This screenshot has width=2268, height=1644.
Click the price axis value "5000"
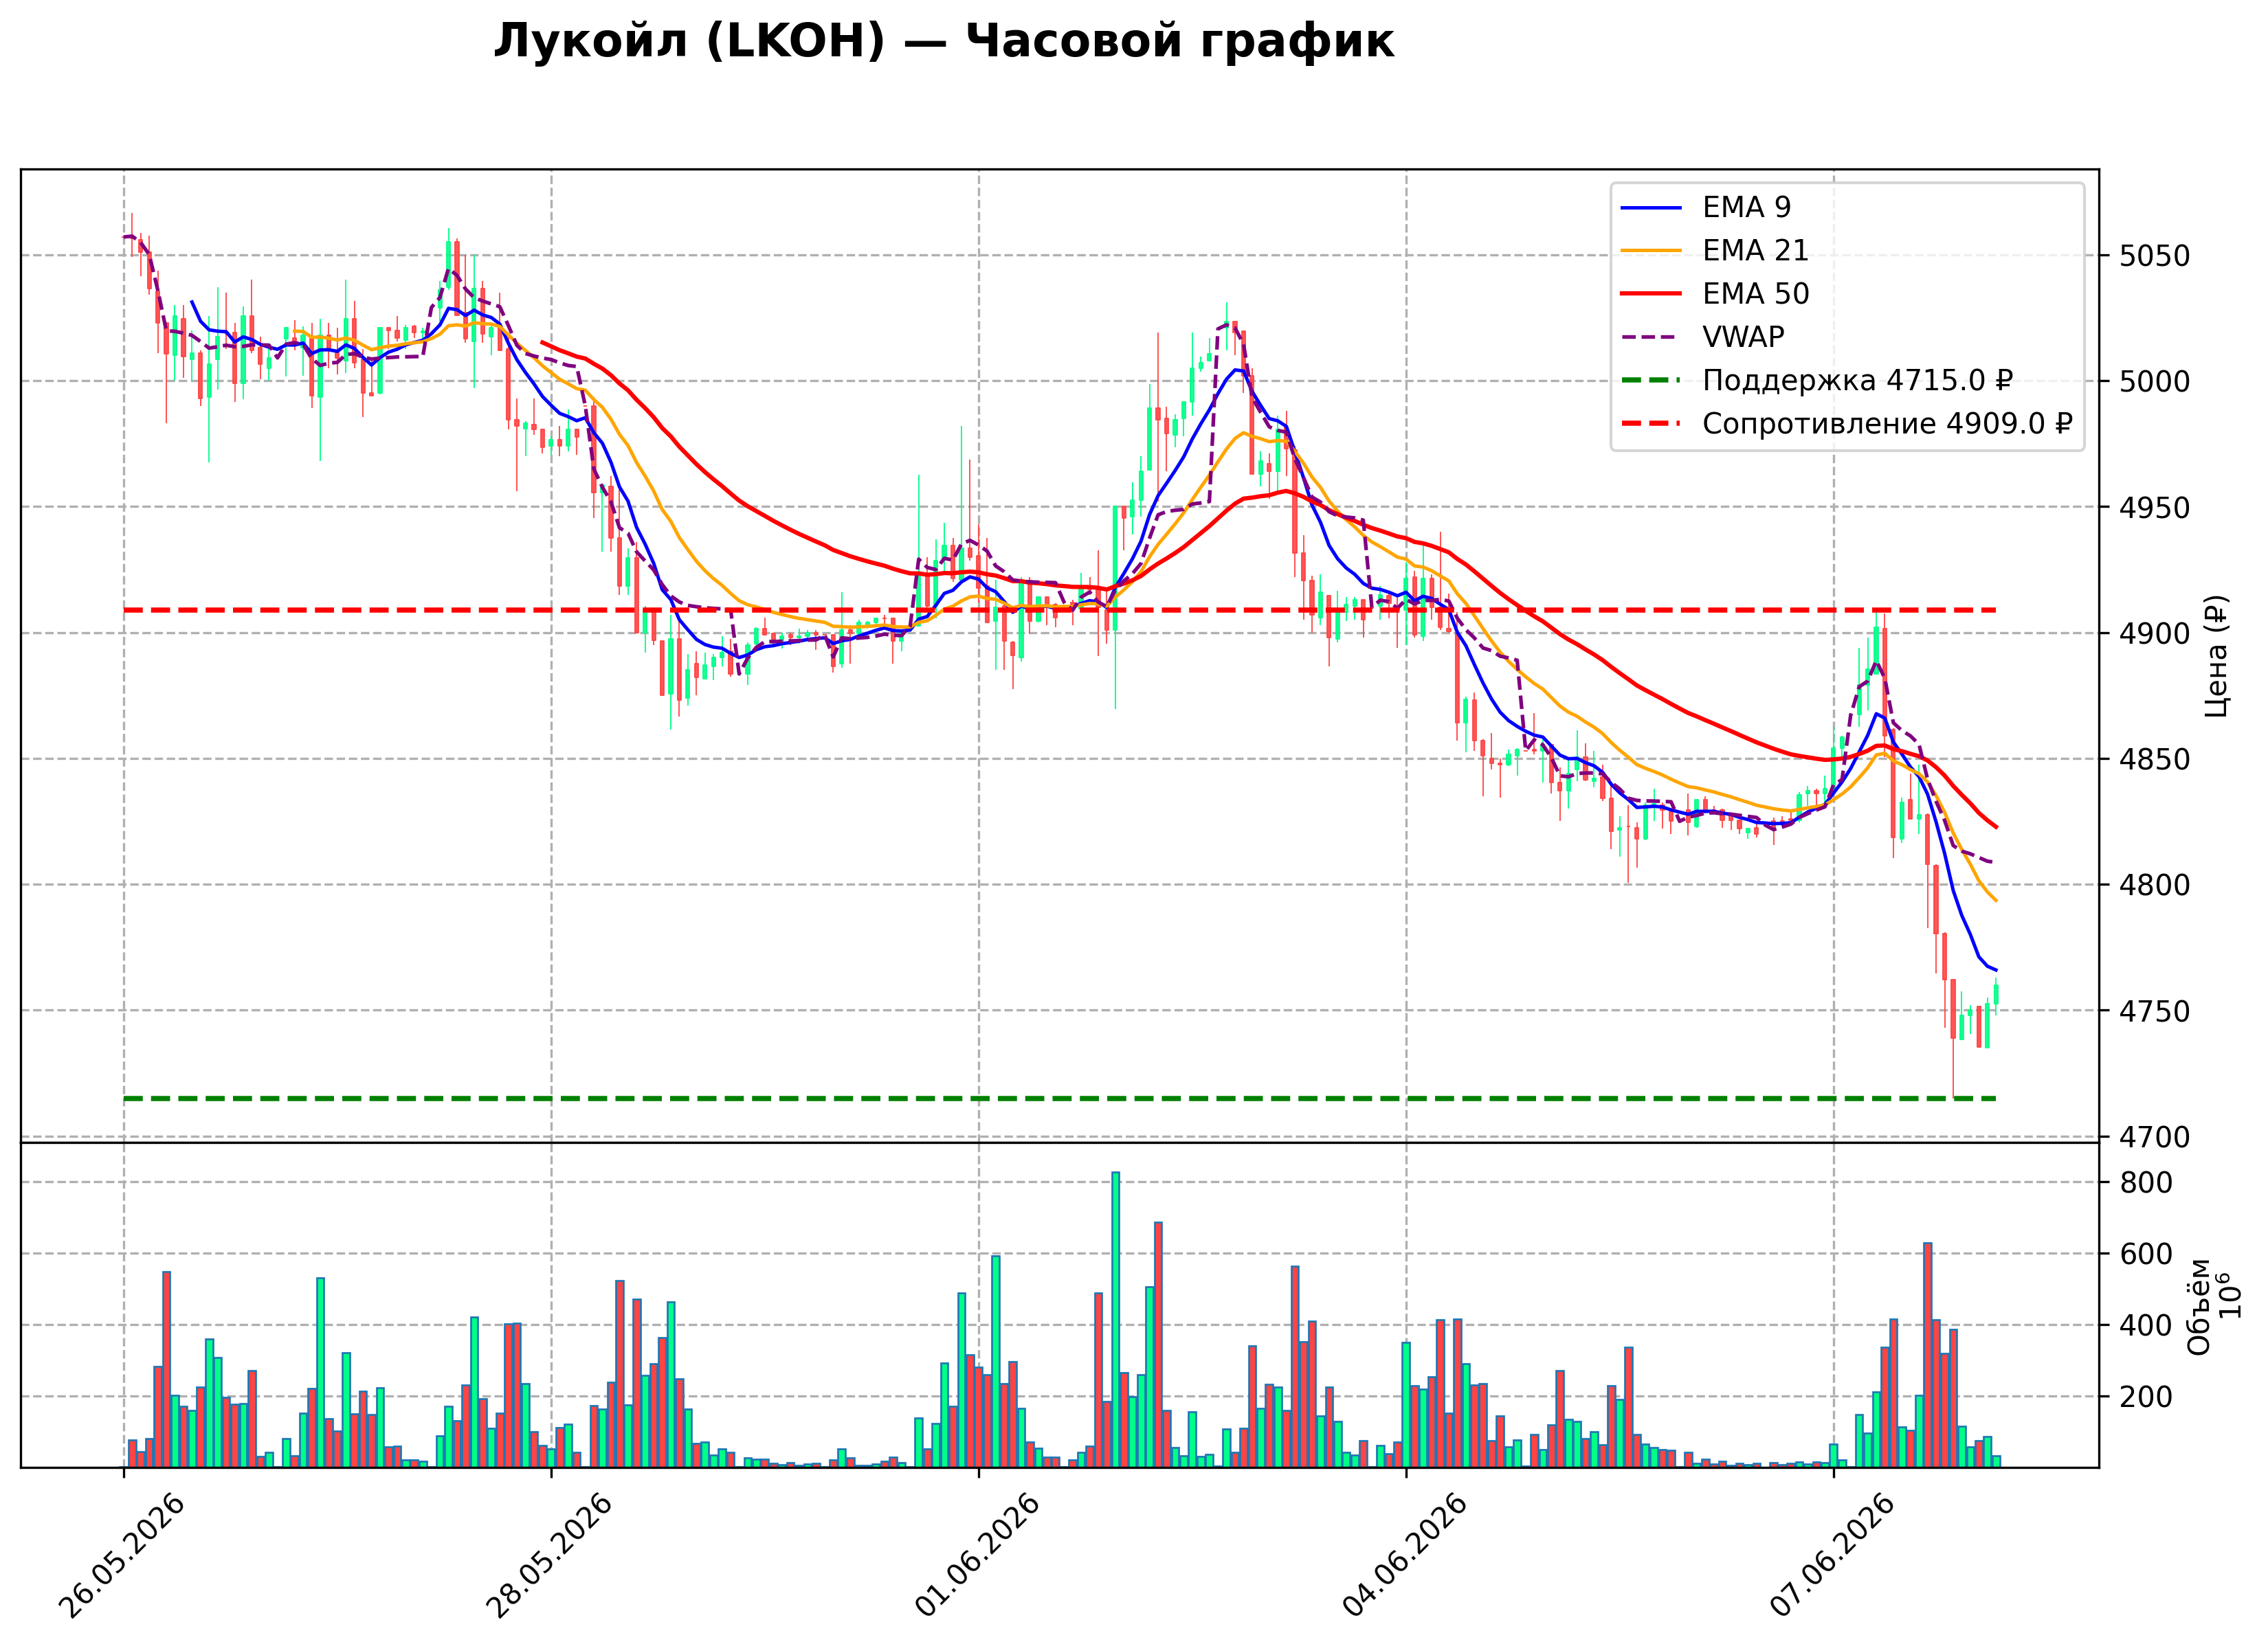tap(2154, 382)
